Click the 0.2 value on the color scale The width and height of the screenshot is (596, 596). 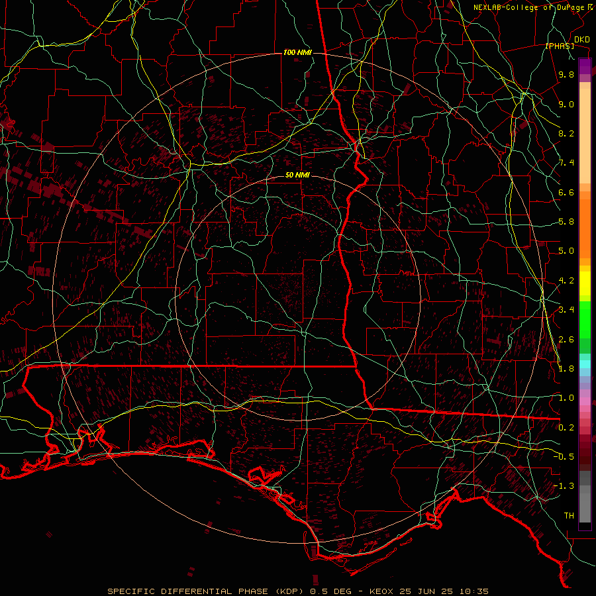pos(566,428)
